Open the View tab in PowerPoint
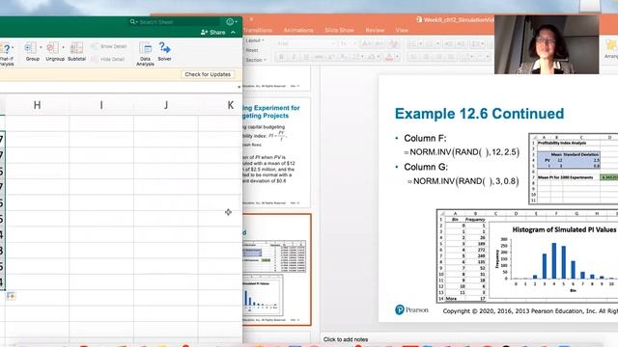Screen dimensions: 618x347 tap(402, 30)
